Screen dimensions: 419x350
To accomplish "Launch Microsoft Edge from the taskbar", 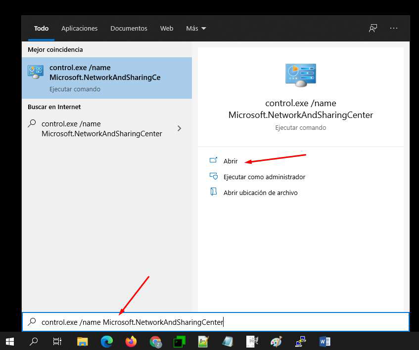I will (107, 342).
